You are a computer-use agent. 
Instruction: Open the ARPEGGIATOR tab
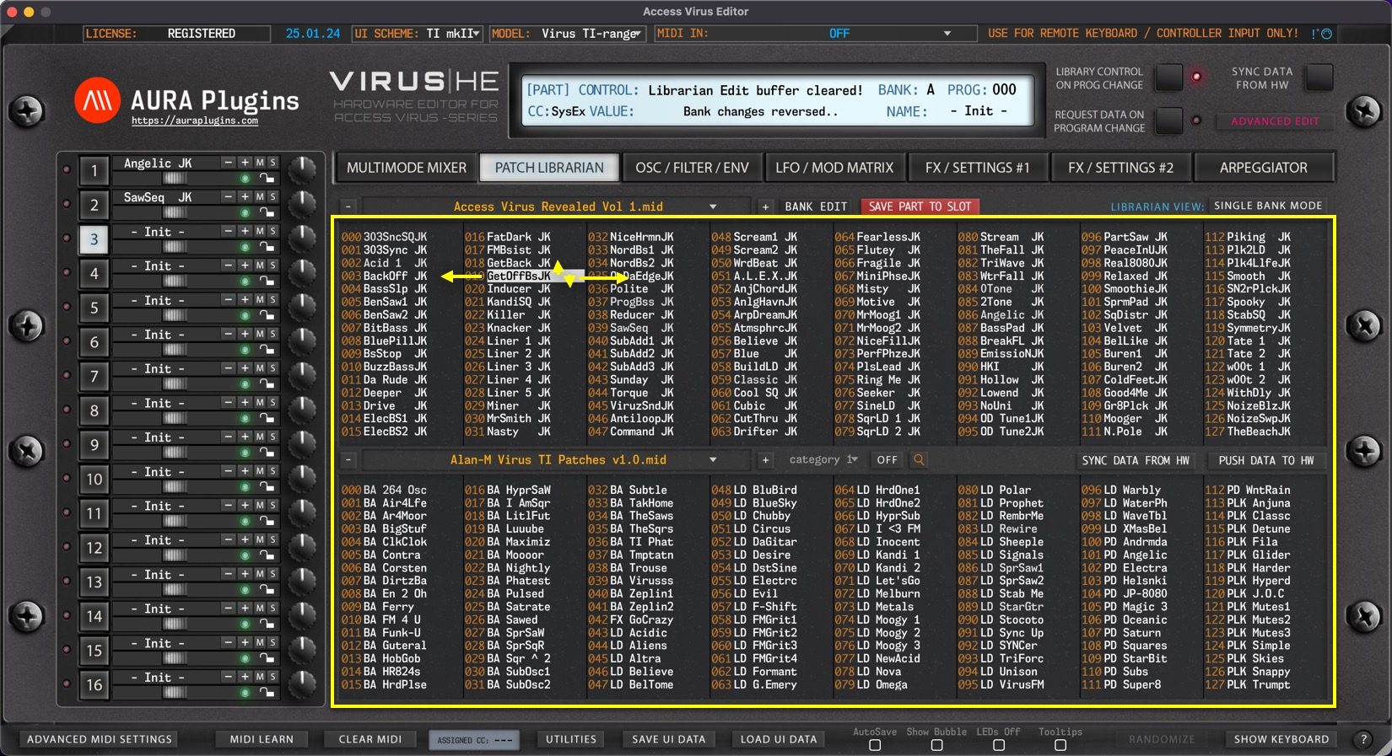coord(1263,168)
